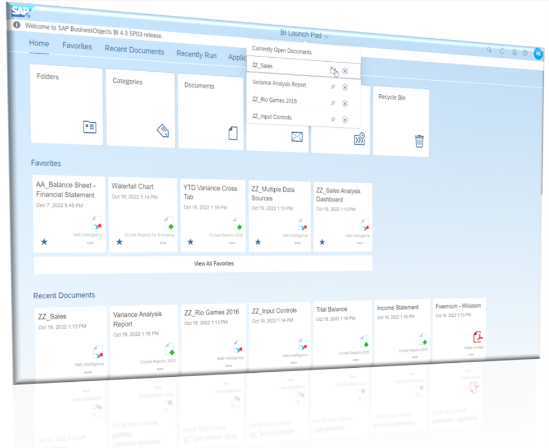Unfavorite the Waterfall Chart via its star
The height and width of the screenshot is (448, 549).
[x=119, y=242]
